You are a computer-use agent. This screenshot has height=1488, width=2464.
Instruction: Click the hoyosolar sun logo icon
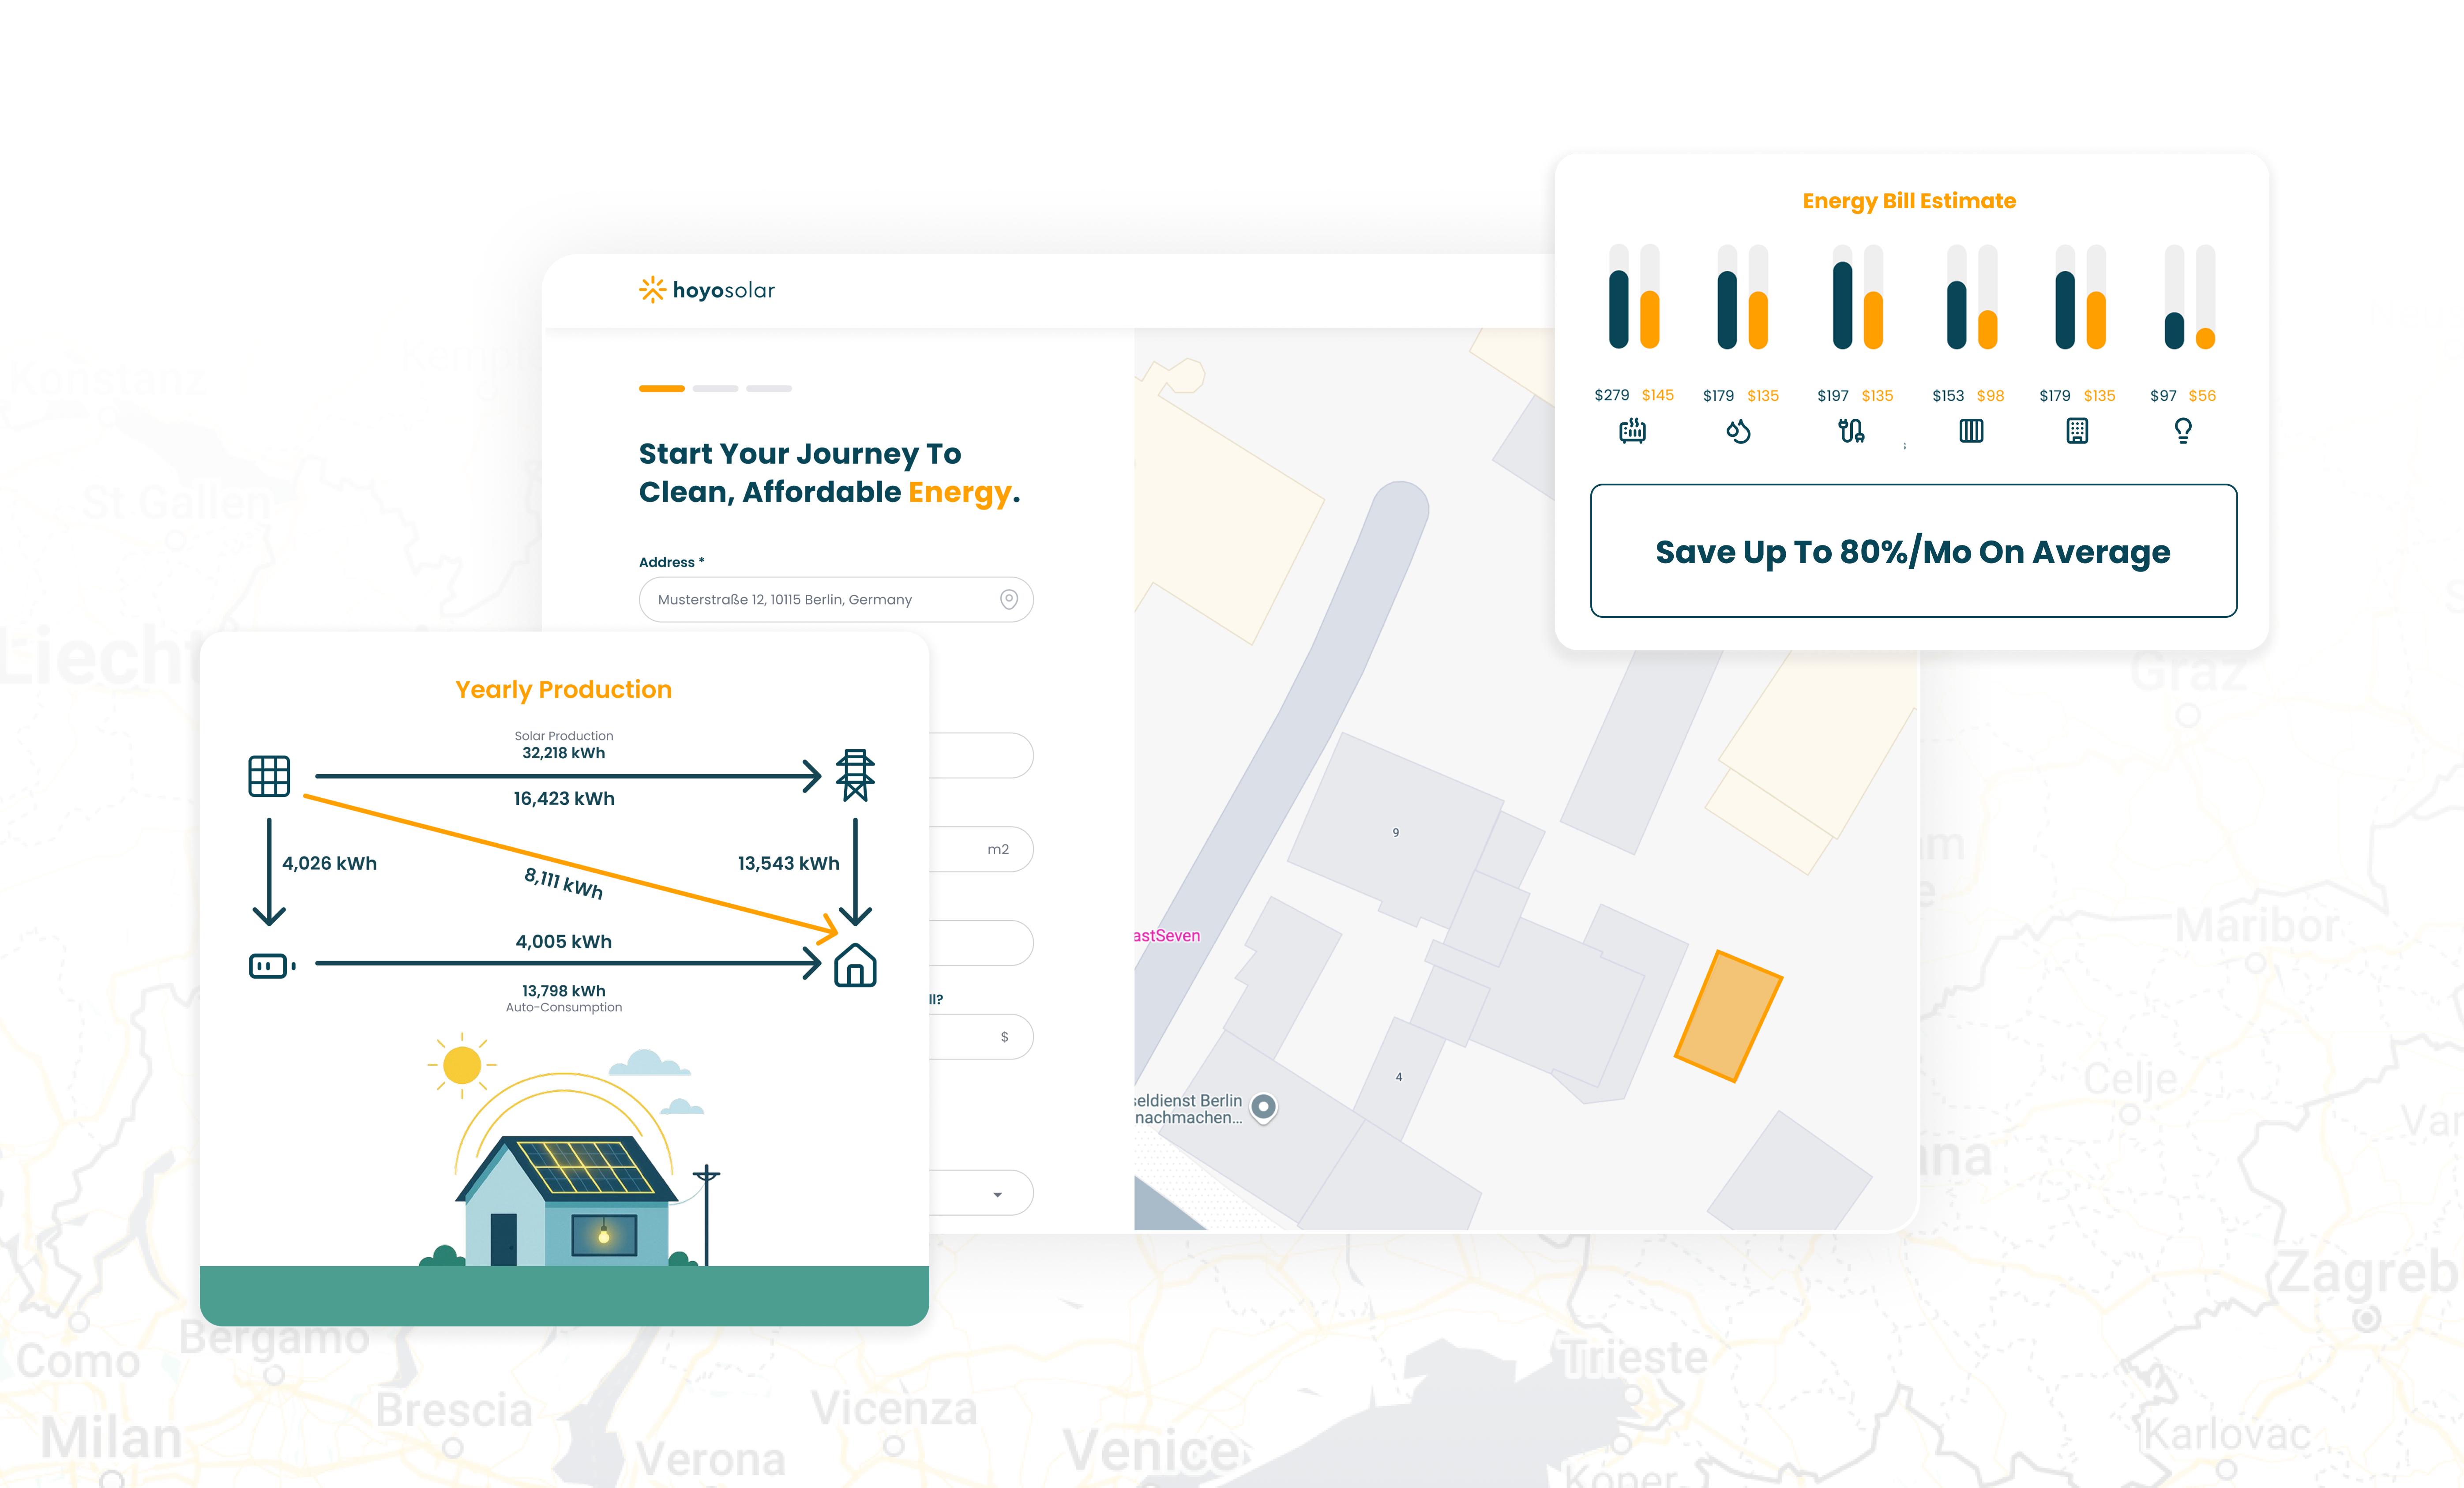652,290
